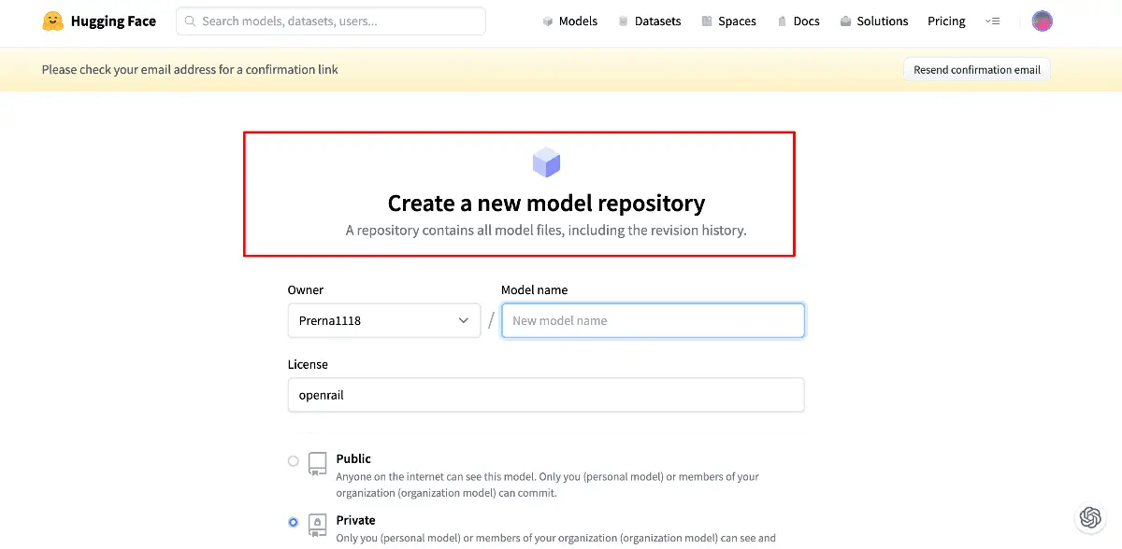The width and height of the screenshot is (1122, 549).
Task: Select the Private visibility radio button
Action: 294,522
